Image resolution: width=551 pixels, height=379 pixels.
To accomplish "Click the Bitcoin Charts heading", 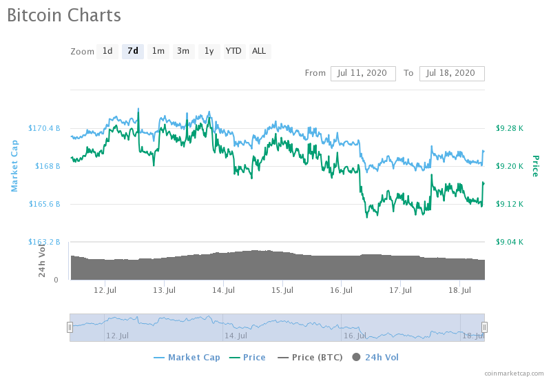I will tap(64, 15).
